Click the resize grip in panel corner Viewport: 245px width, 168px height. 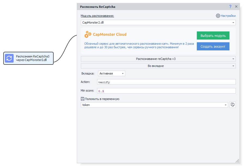click(x=237, y=161)
